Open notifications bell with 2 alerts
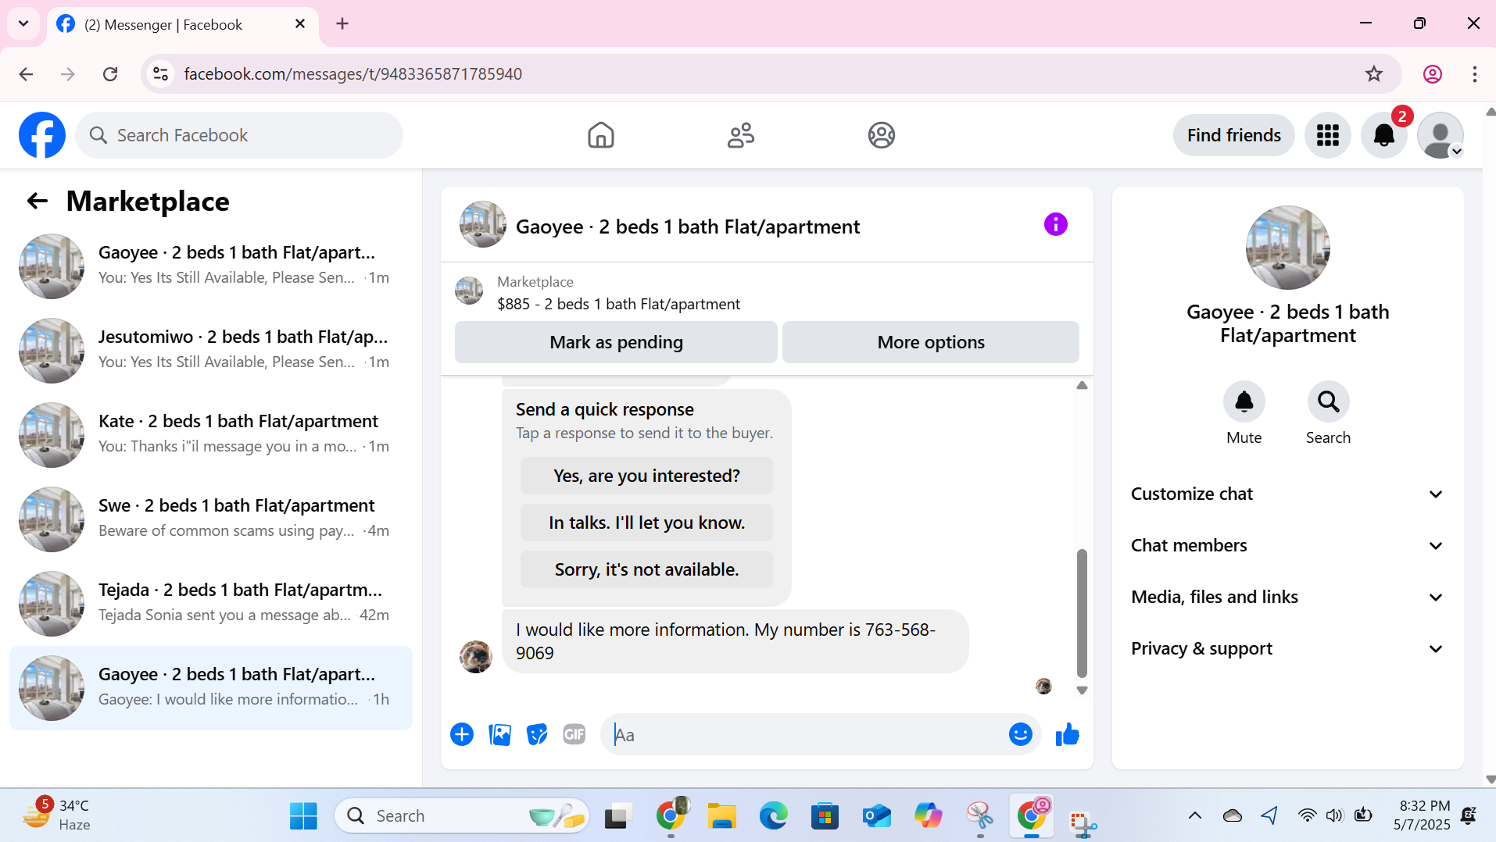Viewport: 1496px width, 842px height. (x=1383, y=135)
